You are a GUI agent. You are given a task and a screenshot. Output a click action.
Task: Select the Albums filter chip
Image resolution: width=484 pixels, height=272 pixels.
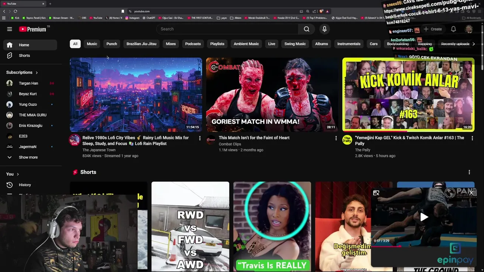(x=321, y=44)
